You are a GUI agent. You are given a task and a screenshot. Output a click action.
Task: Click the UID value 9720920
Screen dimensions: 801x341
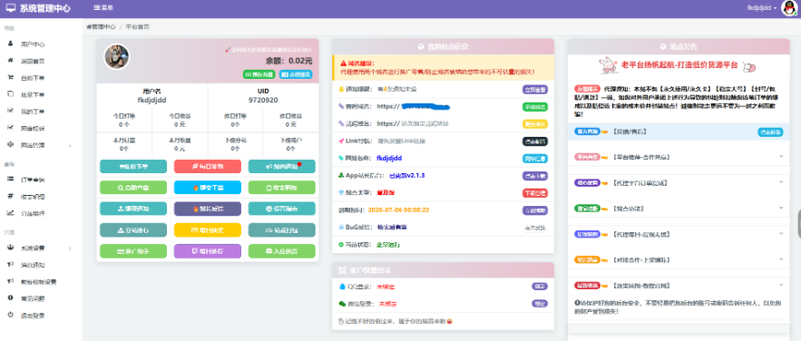263,100
